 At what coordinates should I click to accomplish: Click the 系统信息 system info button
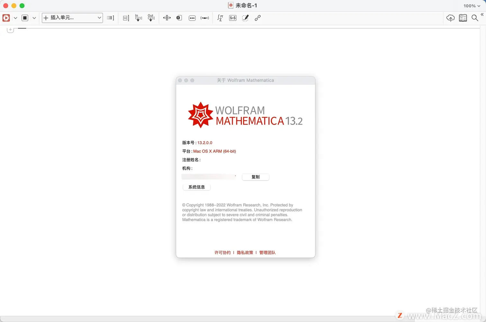196,187
